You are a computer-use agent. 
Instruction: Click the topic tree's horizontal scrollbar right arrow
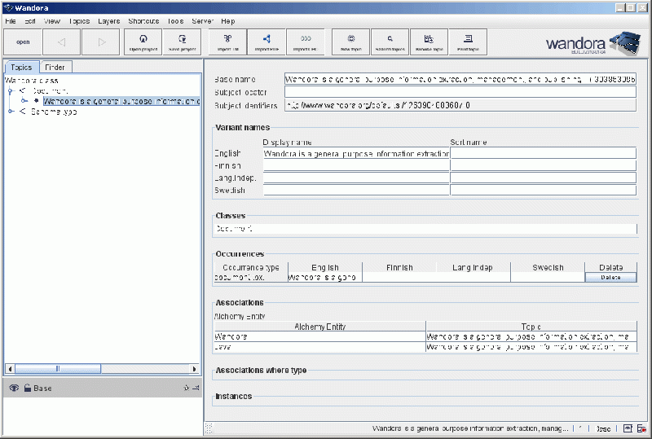coord(194,368)
